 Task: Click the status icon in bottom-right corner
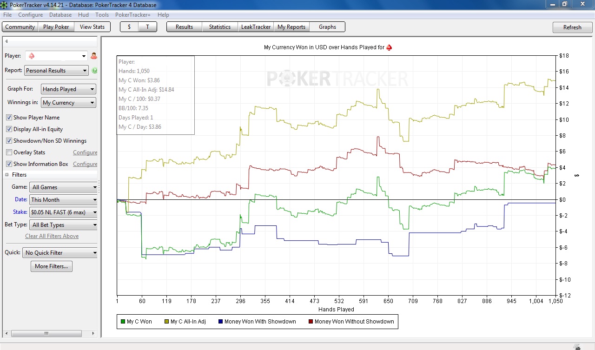pos(577,347)
